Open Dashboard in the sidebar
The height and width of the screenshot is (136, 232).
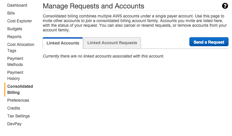point(17,5)
